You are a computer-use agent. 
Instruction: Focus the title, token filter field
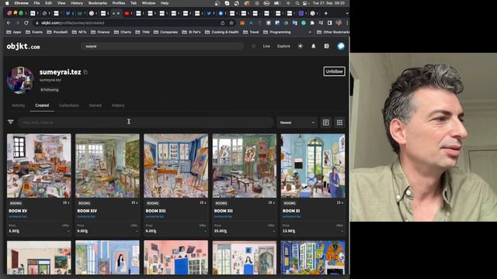click(x=146, y=122)
